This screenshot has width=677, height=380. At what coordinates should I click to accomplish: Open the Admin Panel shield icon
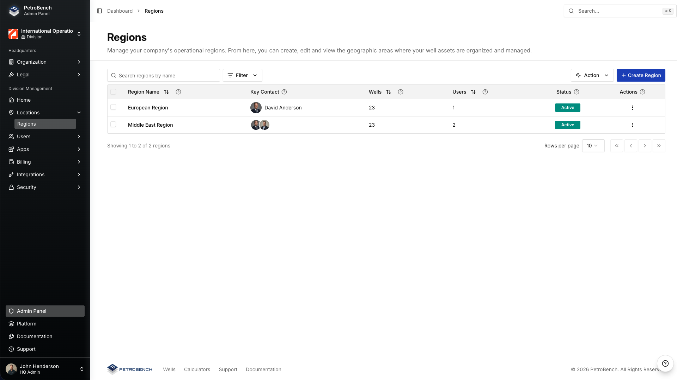pos(11,311)
